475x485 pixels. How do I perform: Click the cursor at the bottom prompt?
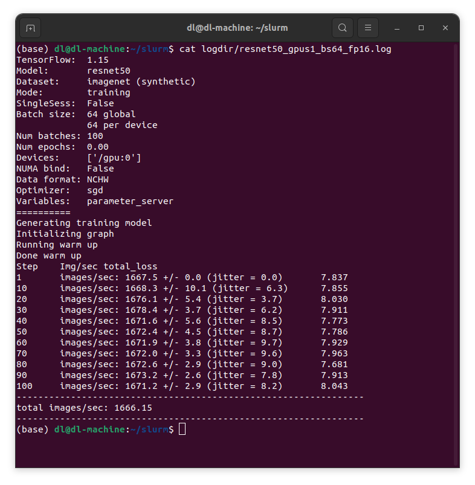[x=183, y=429]
